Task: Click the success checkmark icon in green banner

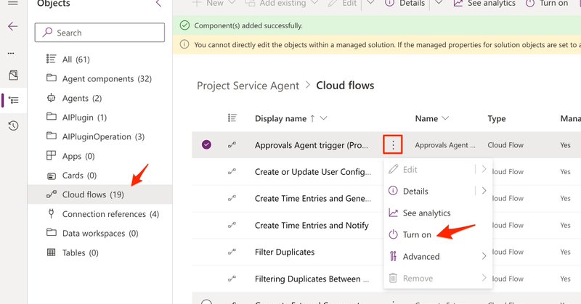Action: click(184, 25)
